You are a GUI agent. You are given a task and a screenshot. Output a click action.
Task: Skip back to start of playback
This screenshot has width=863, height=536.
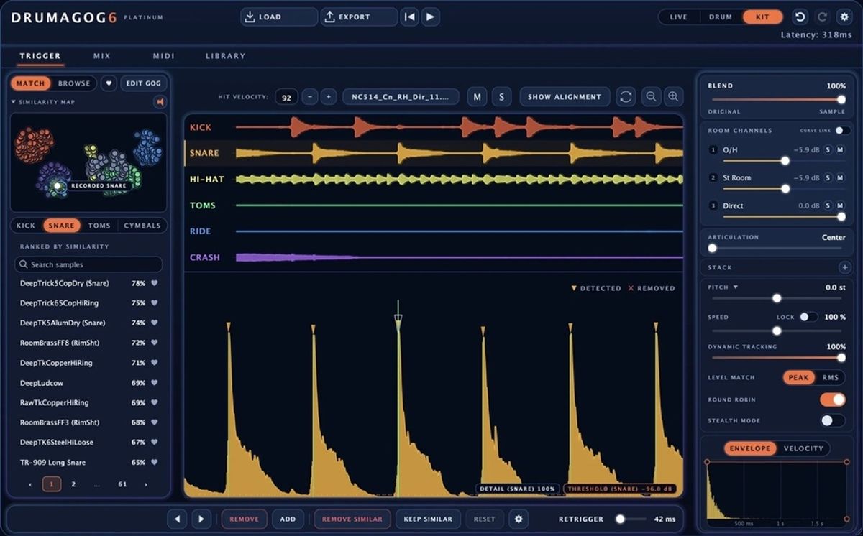pyautogui.click(x=410, y=17)
